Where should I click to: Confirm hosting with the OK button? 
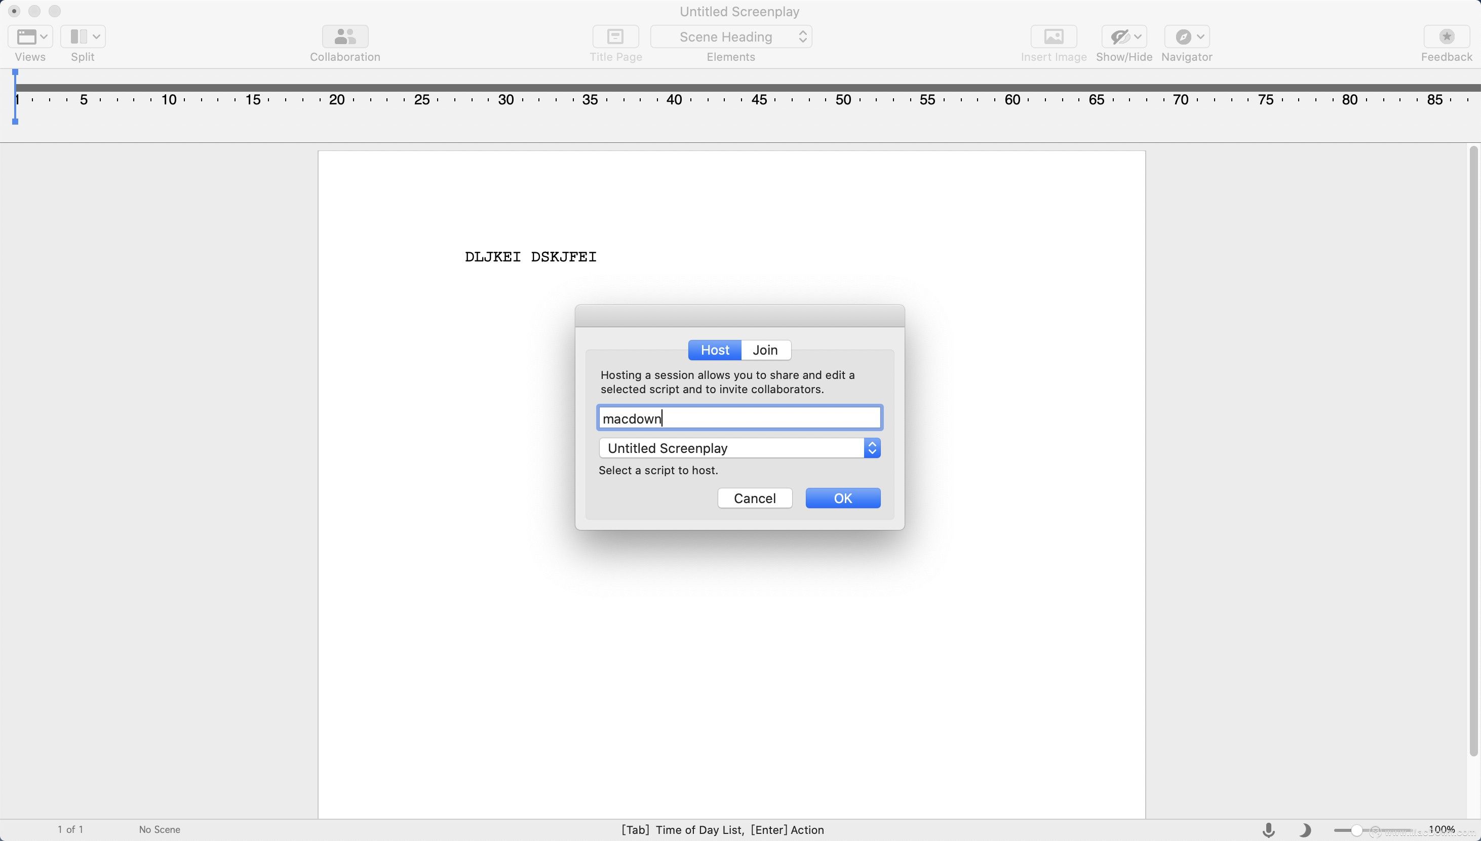pyautogui.click(x=843, y=498)
